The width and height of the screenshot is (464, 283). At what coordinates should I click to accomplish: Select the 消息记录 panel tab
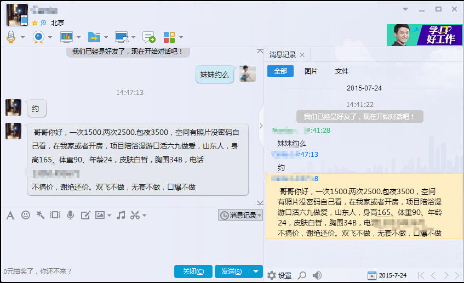click(283, 55)
